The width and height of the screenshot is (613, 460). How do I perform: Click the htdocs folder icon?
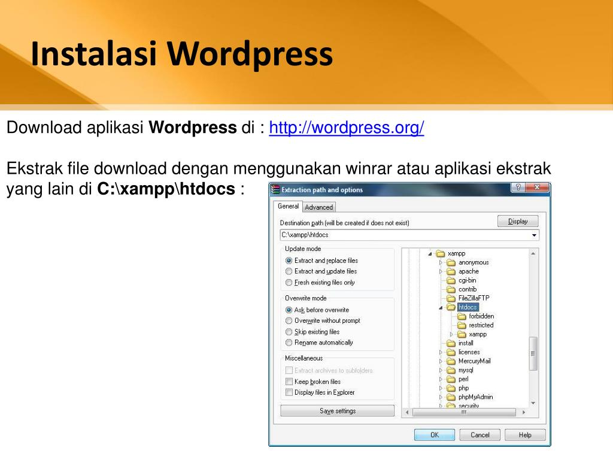click(451, 307)
